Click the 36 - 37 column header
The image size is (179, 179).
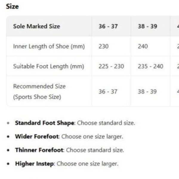pyautogui.click(x=108, y=26)
